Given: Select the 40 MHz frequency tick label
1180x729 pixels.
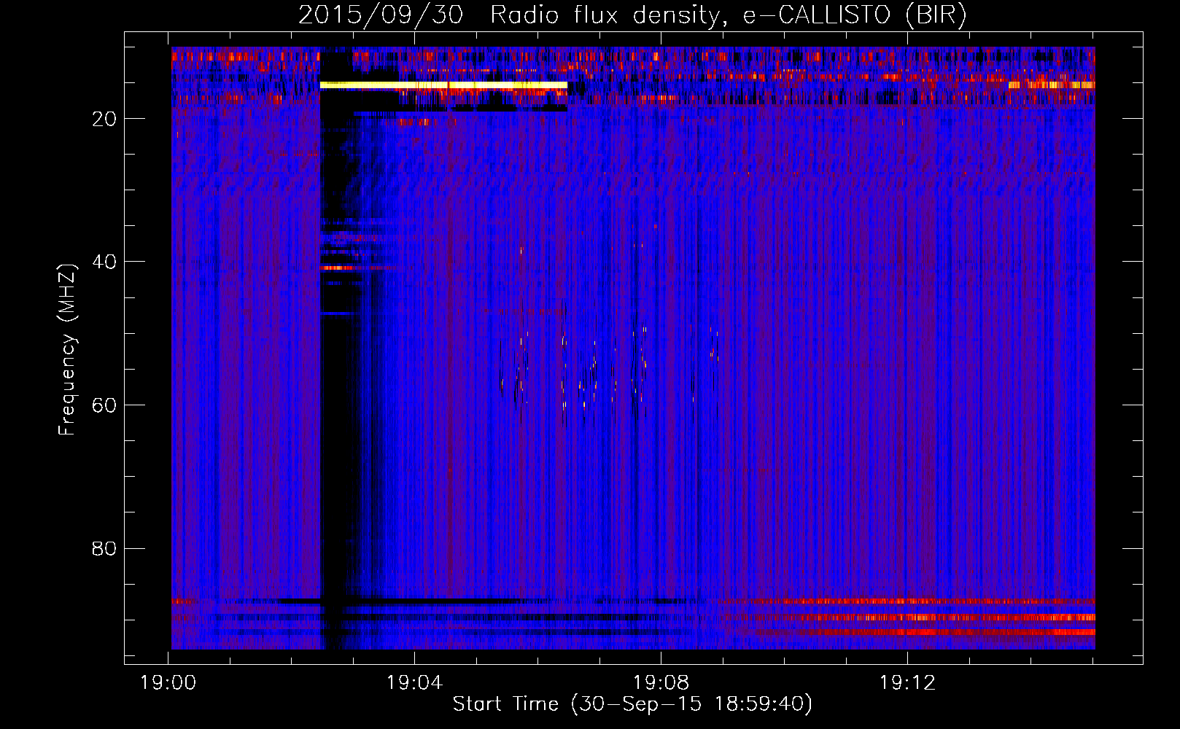Looking at the screenshot, I should click(105, 262).
